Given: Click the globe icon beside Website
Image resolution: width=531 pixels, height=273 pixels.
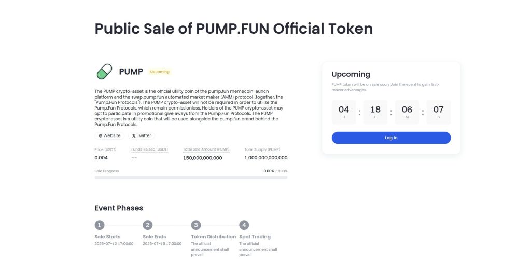Looking at the screenshot, I should pos(100,135).
